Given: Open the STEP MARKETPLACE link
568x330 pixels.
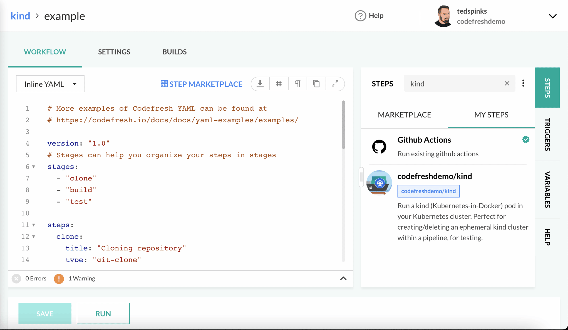Looking at the screenshot, I should pos(201,84).
